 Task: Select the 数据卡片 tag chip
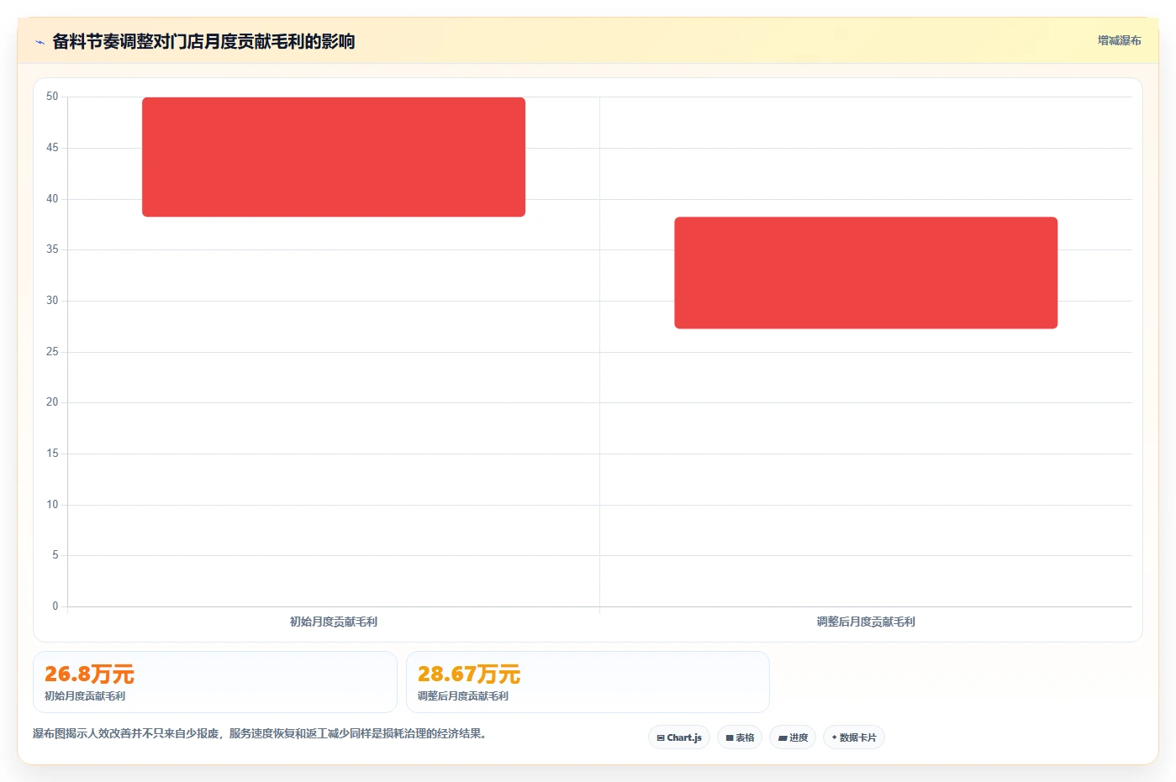[x=854, y=737]
